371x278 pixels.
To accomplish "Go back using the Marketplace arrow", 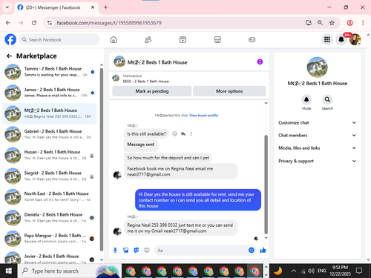I will (x=9, y=56).
